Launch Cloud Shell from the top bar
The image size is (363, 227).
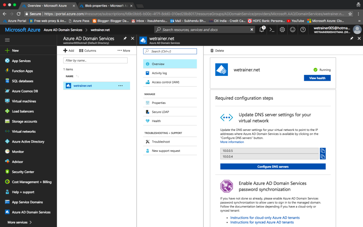[x=272, y=29]
